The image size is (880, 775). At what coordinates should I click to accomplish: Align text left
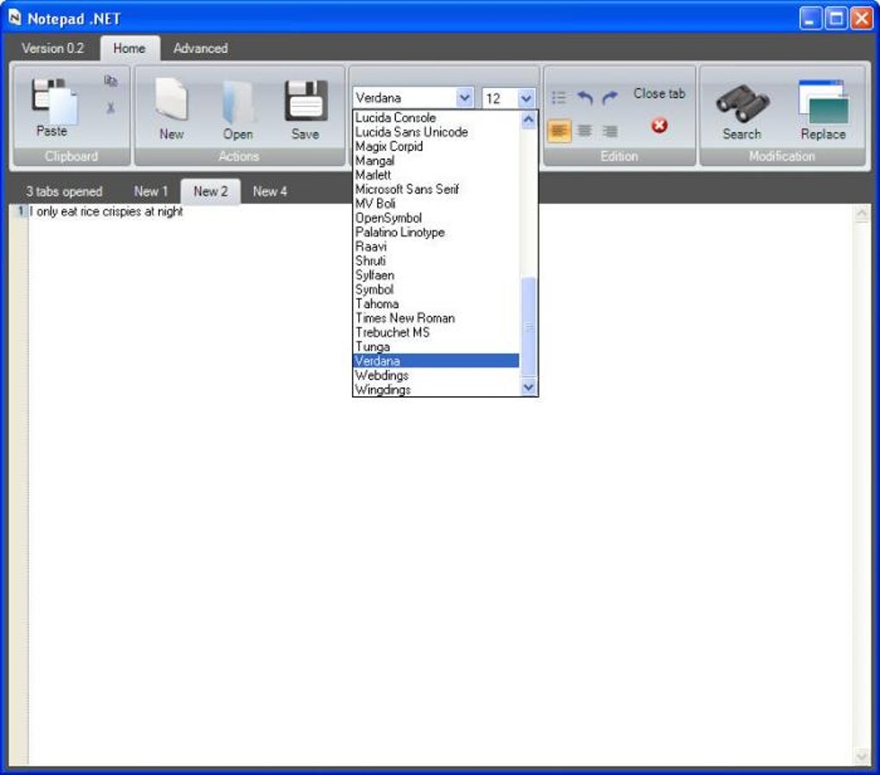[559, 131]
